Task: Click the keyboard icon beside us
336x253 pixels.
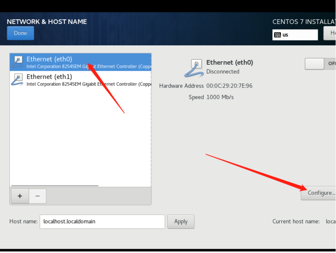Action: tap(277, 35)
